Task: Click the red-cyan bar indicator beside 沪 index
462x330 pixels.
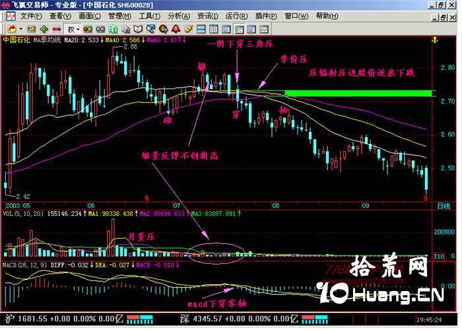Action: [x=140, y=319]
